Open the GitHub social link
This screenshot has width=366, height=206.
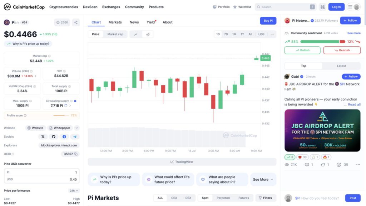point(54,137)
